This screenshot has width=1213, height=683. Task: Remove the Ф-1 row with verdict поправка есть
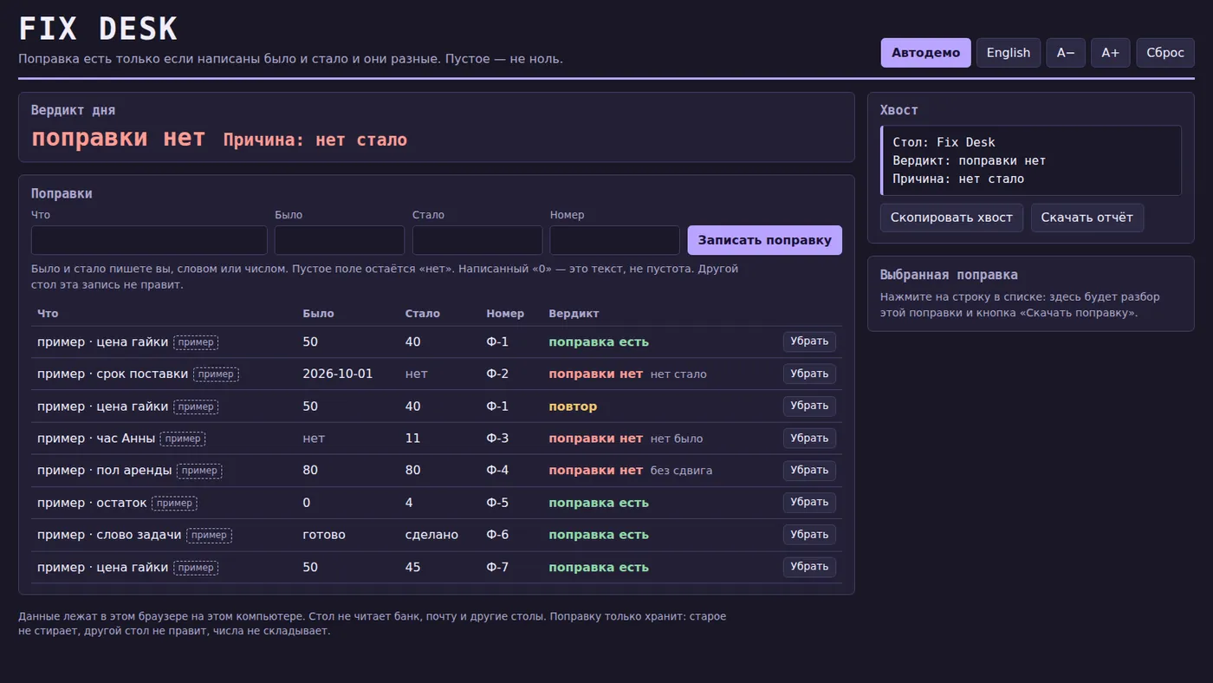pyautogui.click(x=809, y=341)
